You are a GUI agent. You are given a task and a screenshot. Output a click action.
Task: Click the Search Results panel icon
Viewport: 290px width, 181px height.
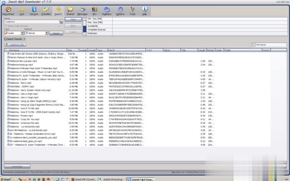tap(5, 39)
